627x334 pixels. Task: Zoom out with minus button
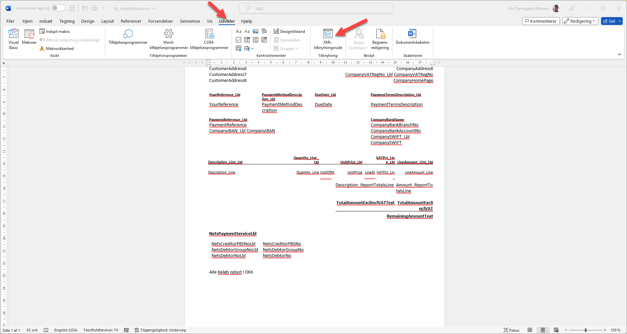(566, 330)
